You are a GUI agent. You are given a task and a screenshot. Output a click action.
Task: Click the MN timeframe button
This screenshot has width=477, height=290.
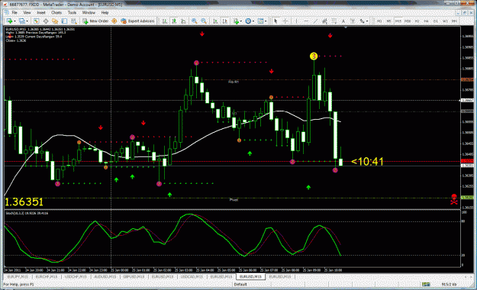click(x=455, y=21)
